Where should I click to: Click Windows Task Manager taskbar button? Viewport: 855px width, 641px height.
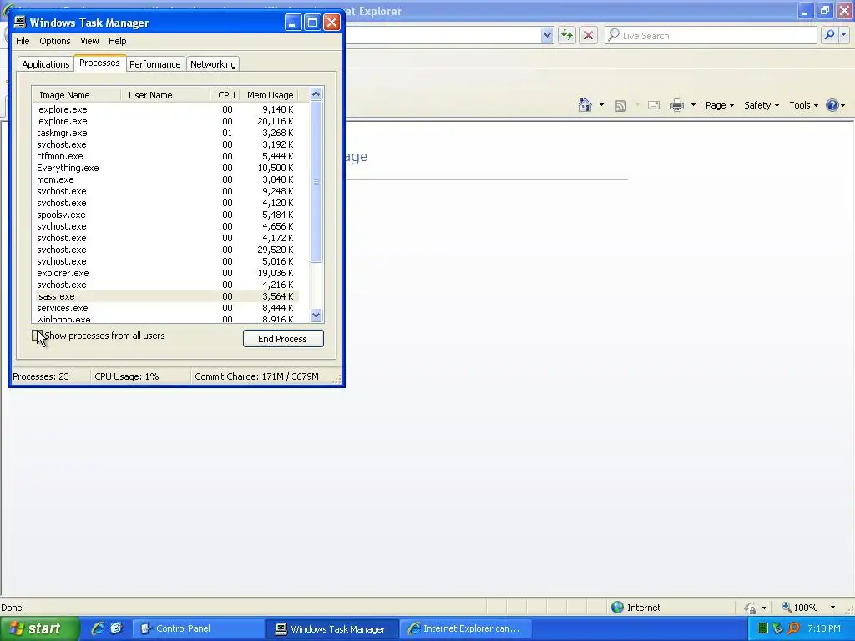click(x=332, y=628)
